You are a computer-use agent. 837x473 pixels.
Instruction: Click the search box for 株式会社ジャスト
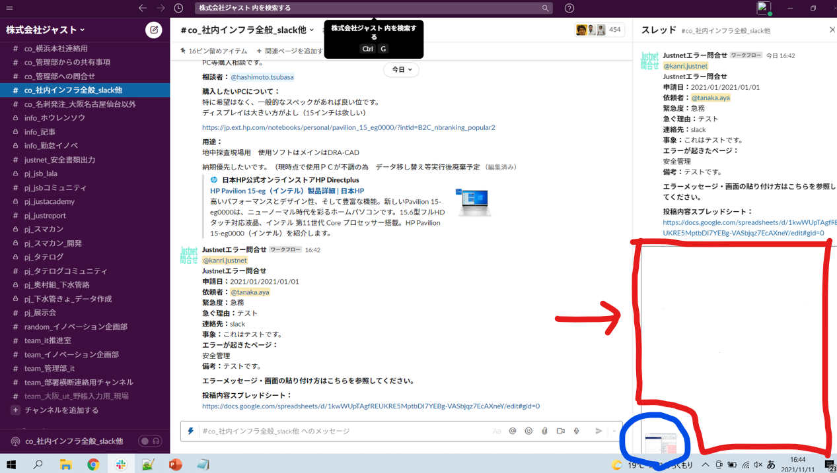(x=374, y=8)
